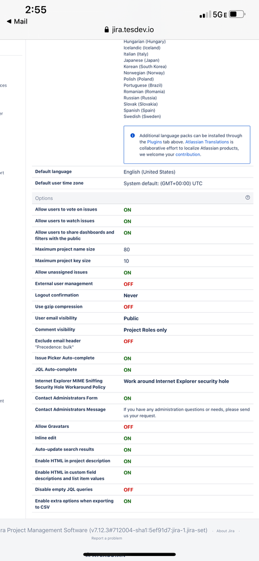Image resolution: width=259 pixels, height=561 pixels.
Task: Select OFF value for Disable empty JQL queries
Action: pyautogui.click(x=128, y=490)
